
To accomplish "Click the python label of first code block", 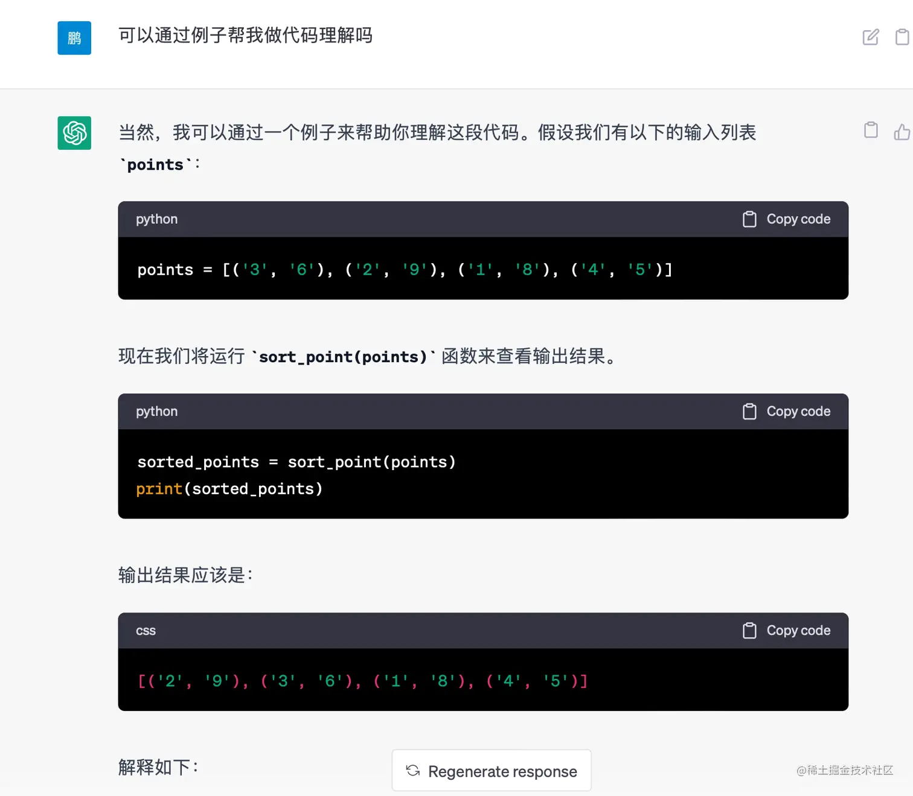I will click(x=157, y=219).
